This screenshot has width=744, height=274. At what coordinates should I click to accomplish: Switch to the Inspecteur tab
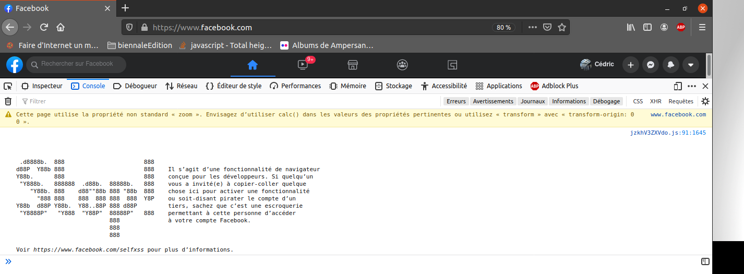[x=42, y=86]
